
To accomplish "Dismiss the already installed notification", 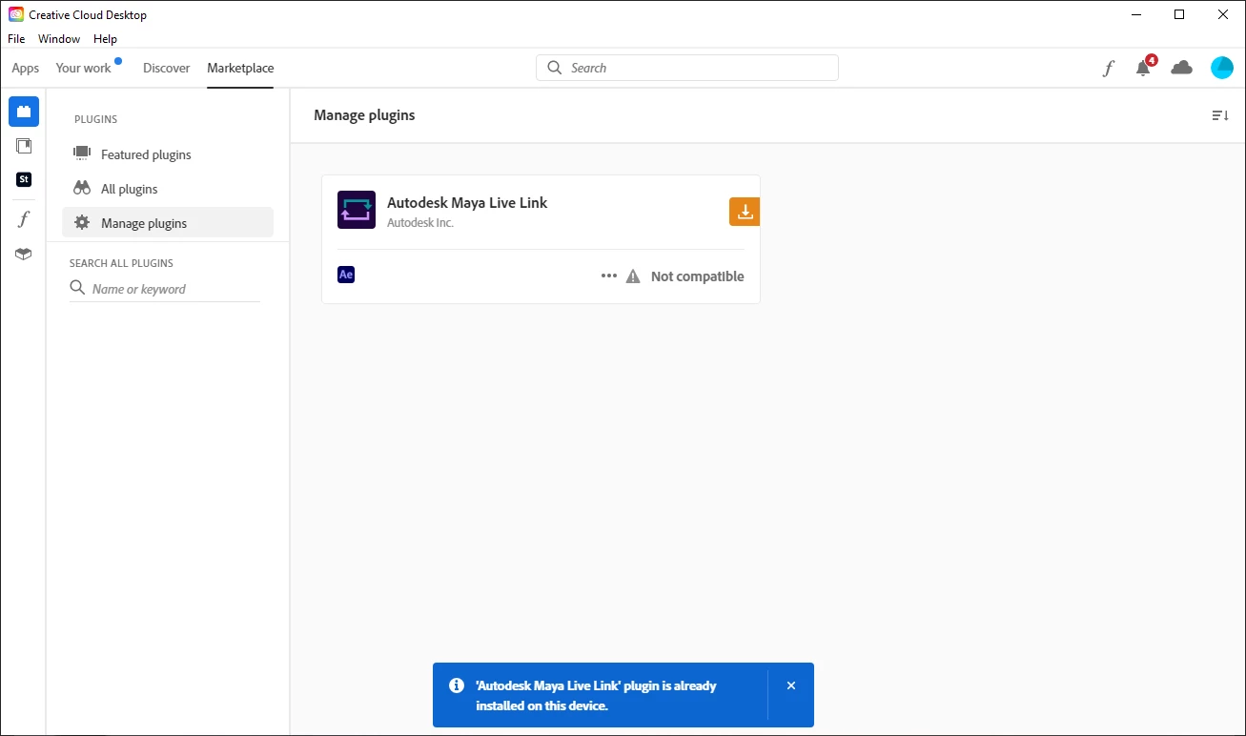I will (x=791, y=685).
